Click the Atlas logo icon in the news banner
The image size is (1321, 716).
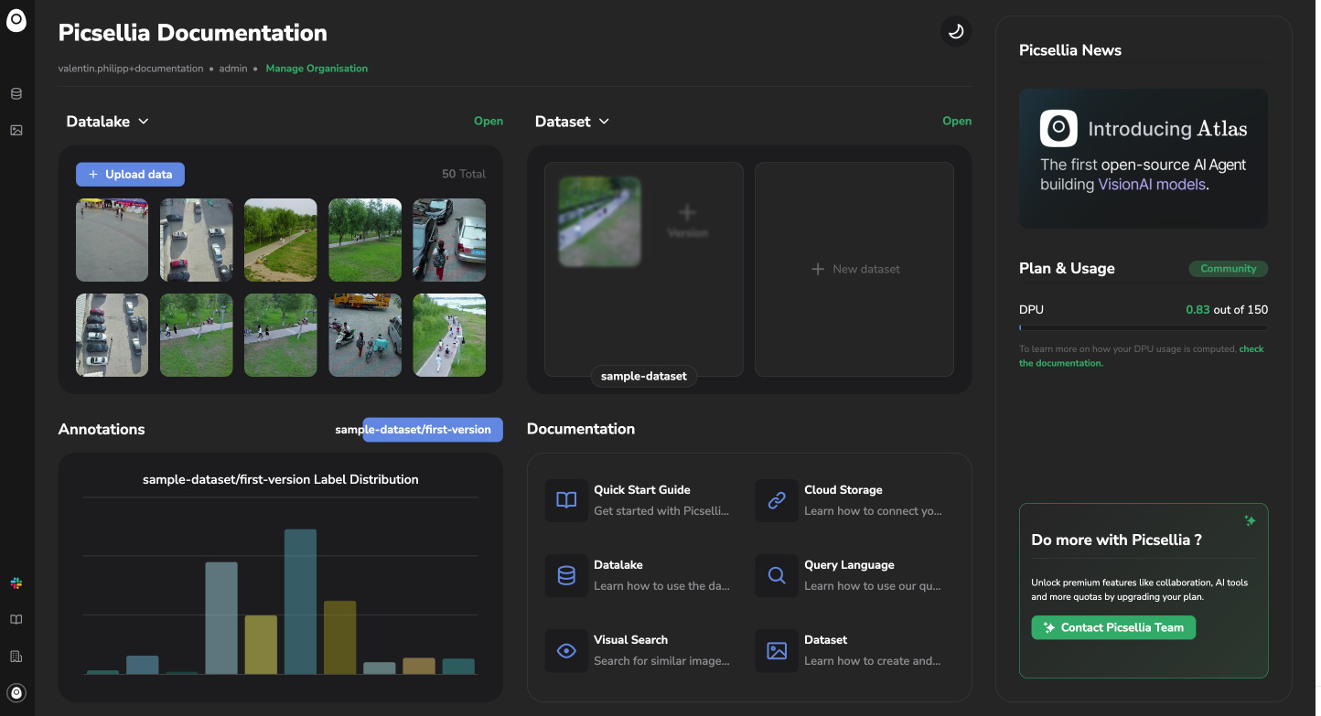(1058, 128)
